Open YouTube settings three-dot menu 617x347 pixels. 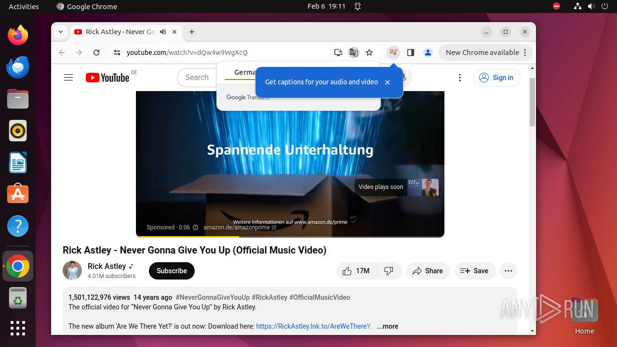(x=460, y=78)
